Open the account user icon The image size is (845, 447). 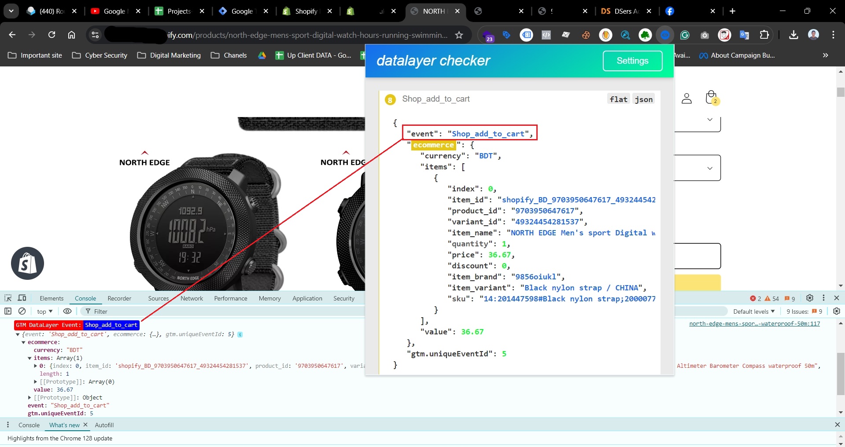coord(686,98)
